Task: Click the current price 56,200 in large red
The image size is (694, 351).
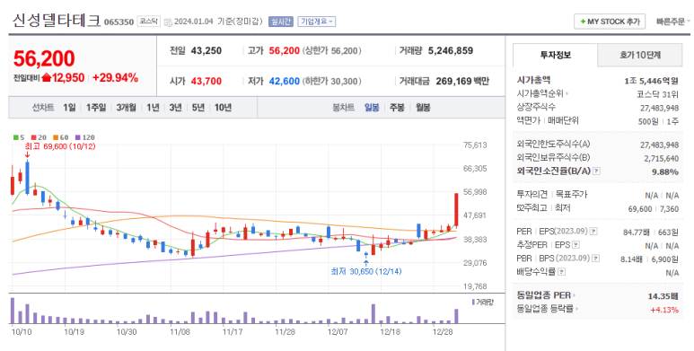Action: [44, 58]
